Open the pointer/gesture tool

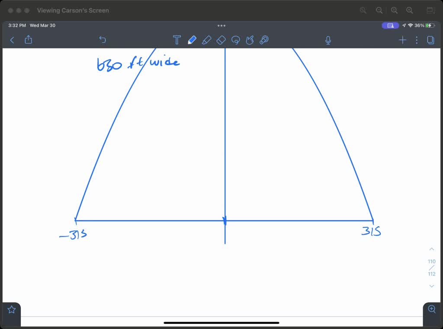pos(250,40)
